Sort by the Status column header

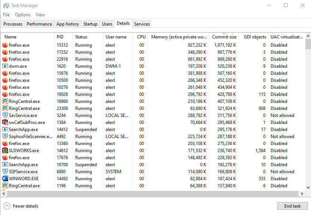[x=88, y=37]
